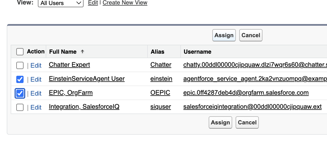Open the Create New View link
The height and width of the screenshot is (142, 327).
pos(125,3)
